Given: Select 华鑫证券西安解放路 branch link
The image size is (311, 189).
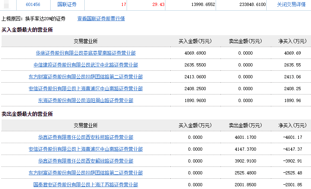Looking at the screenshot, I should (x=85, y=161).
